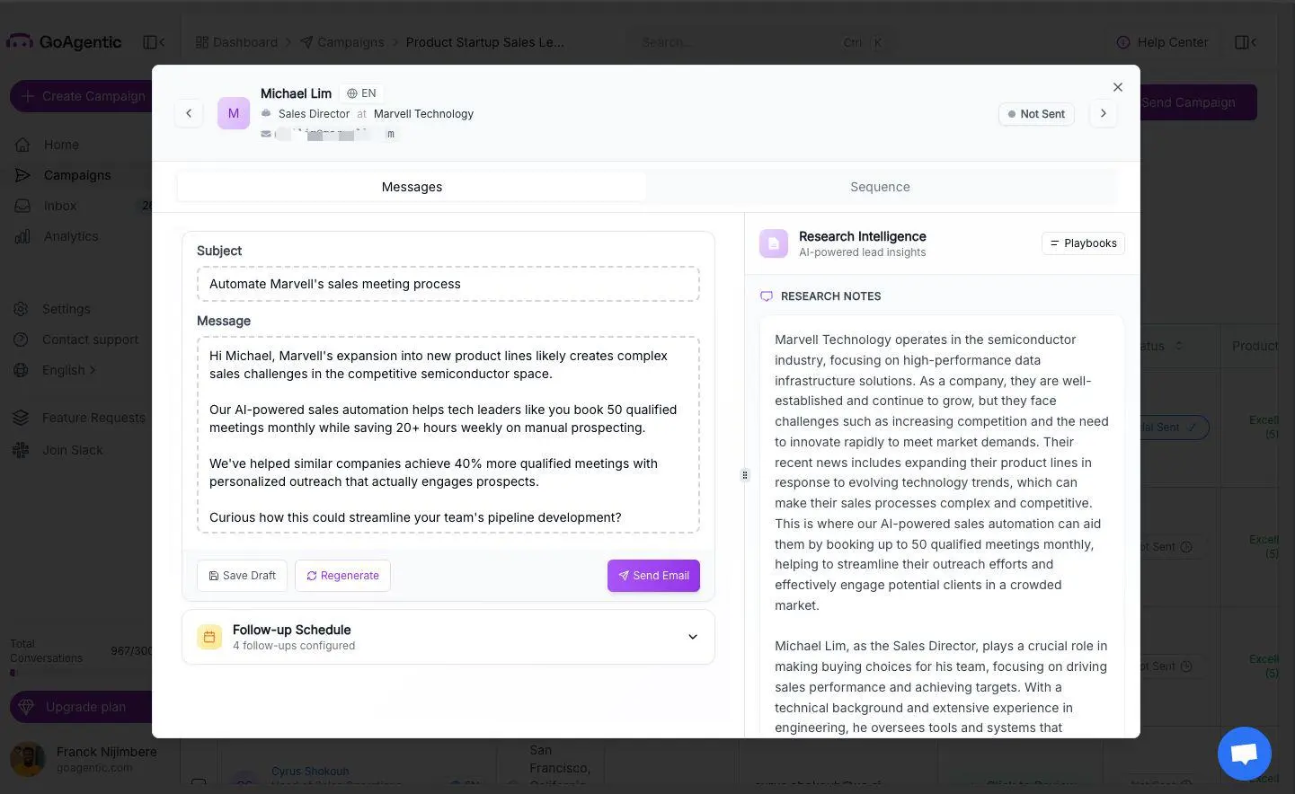Go to next lead arrow
1295x794 pixels.
(x=1104, y=113)
